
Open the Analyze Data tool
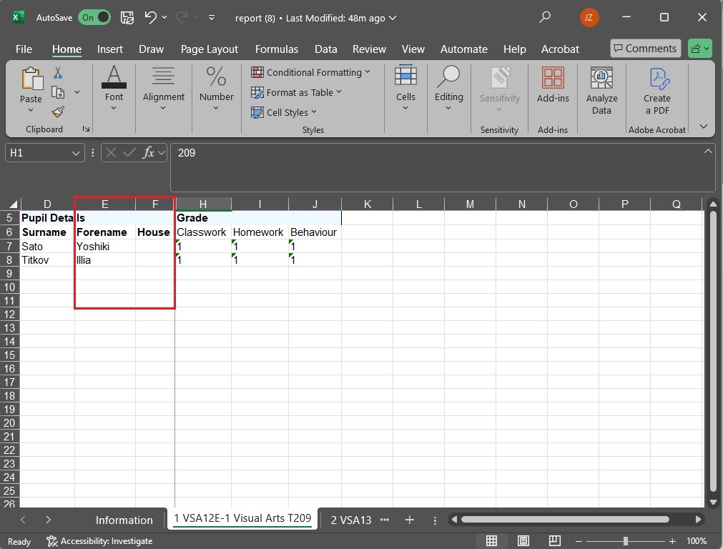tap(601, 91)
